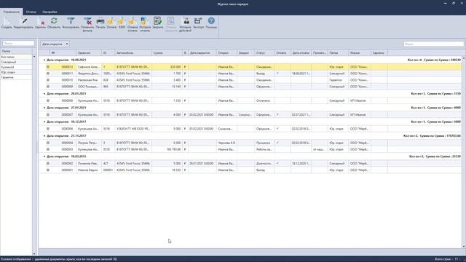The height and width of the screenshot is (262, 466).
Task: Collapse the 18.03.2015 date group
Action: [44, 156]
